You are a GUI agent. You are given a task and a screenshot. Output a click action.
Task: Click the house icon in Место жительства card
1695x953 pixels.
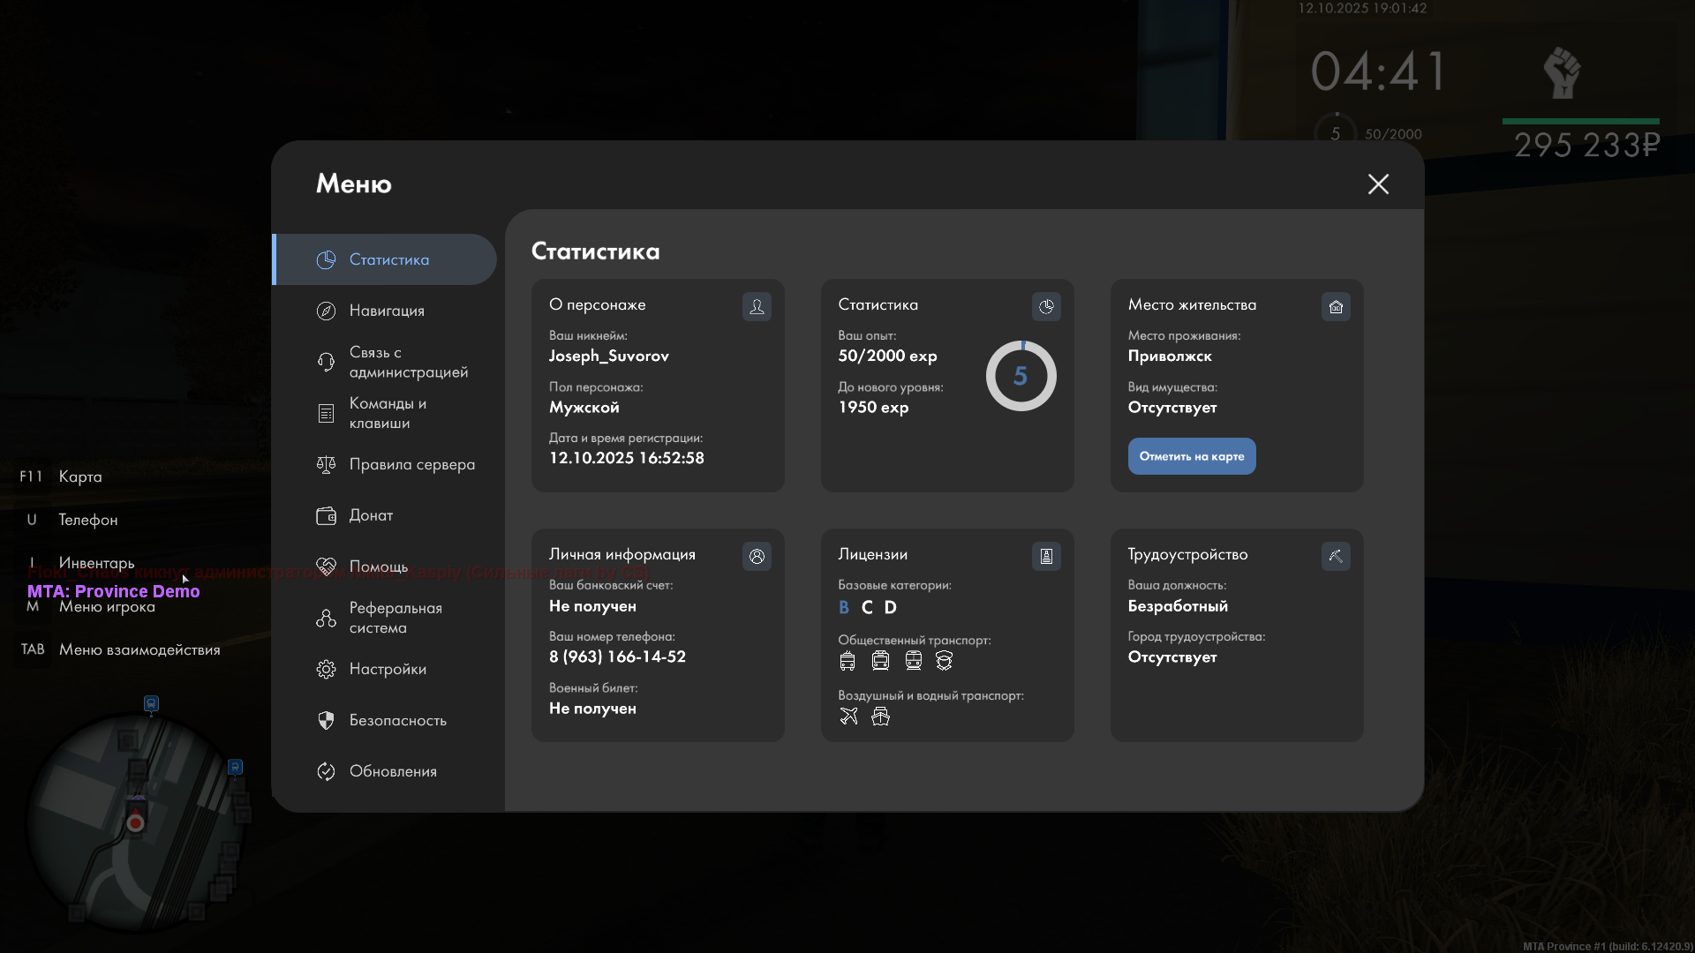[x=1336, y=306]
